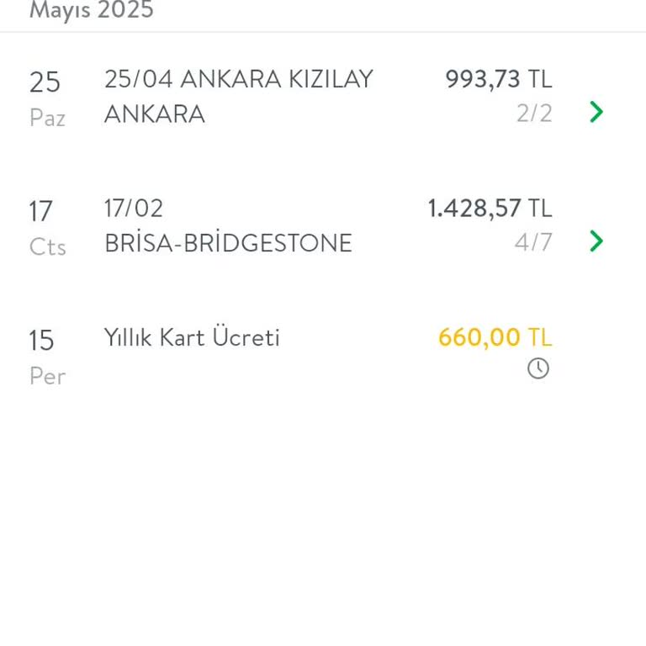Image resolution: width=646 pixels, height=646 pixels.
Task: Click the BRİSA-BRİDGESTONE merchant name
Action: pos(228,243)
